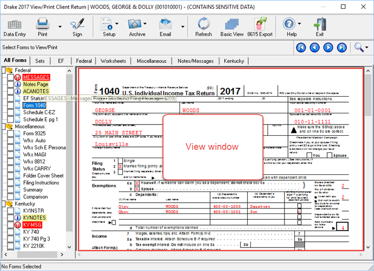Image resolution: width=374 pixels, height=271 pixels.
Task: Open the Help dropdown arrow
Action: tap(299, 23)
